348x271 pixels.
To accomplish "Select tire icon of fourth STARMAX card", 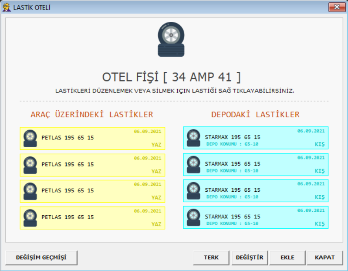I will click(x=193, y=217).
